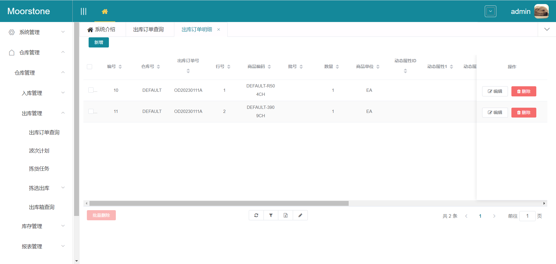Open the tabs dropdown chevron at right
The height and width of the screenshot is (264, 556).
[x=547, y=30]
